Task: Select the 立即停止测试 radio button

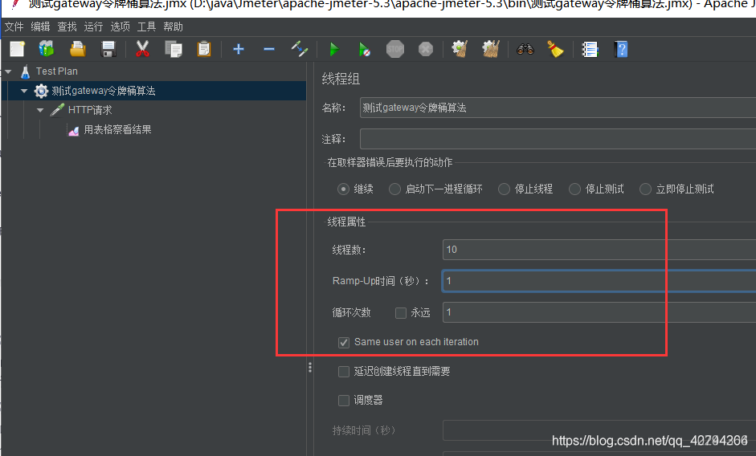Action: (645, 189)
